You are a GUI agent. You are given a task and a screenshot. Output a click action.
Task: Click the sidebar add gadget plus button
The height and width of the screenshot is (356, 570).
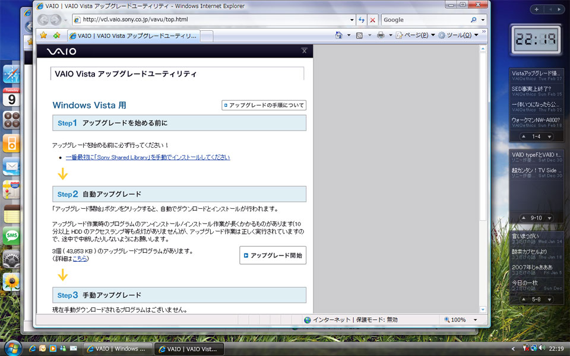tap(536, 9)
